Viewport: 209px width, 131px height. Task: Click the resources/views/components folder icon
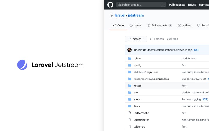point(129,79)
